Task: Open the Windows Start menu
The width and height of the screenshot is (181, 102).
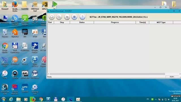Action: [4, 99]
